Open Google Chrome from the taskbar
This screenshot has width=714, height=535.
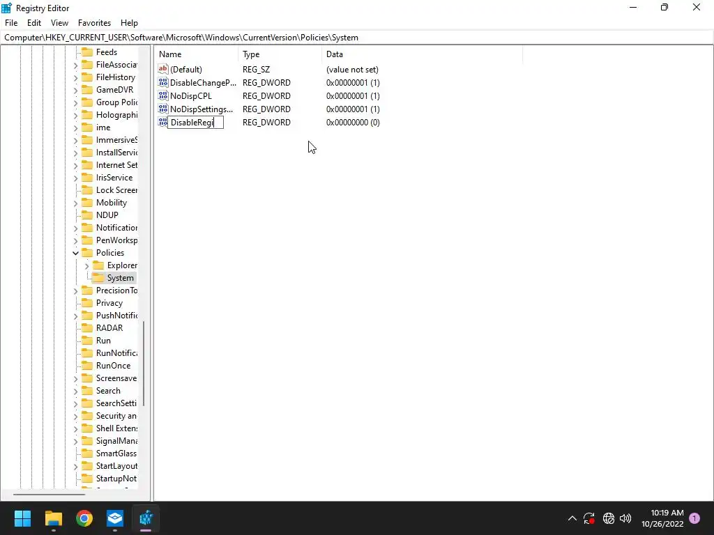(84, 518)
